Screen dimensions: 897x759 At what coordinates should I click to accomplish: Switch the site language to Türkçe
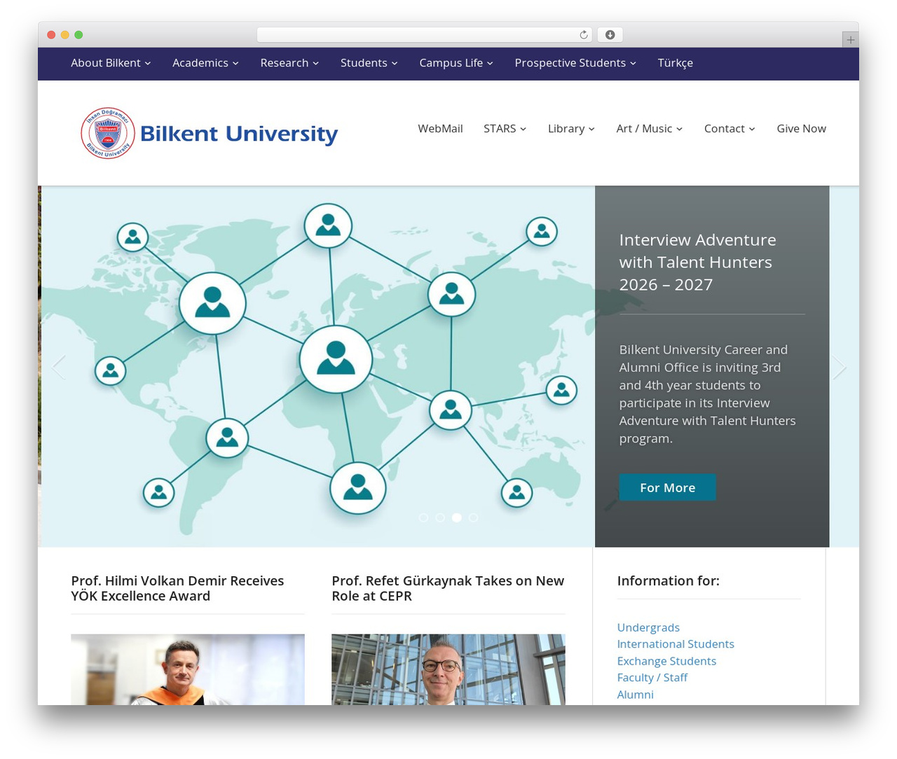pyautogui.click(x=676, y=63)
